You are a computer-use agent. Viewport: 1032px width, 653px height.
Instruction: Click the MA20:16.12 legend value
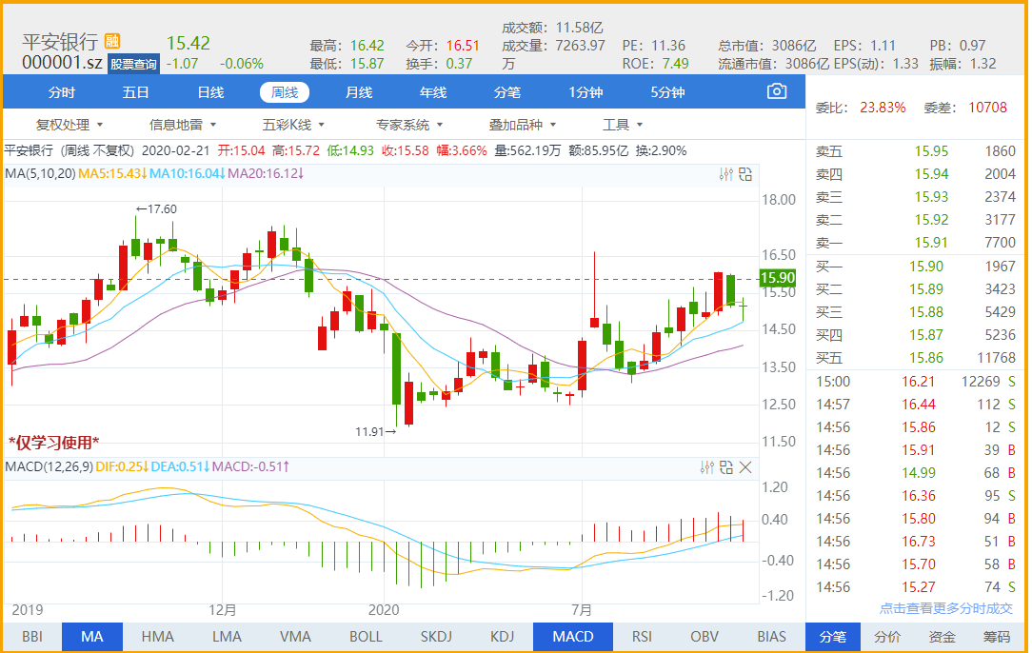pyautogui.click(x=266, y=174)
